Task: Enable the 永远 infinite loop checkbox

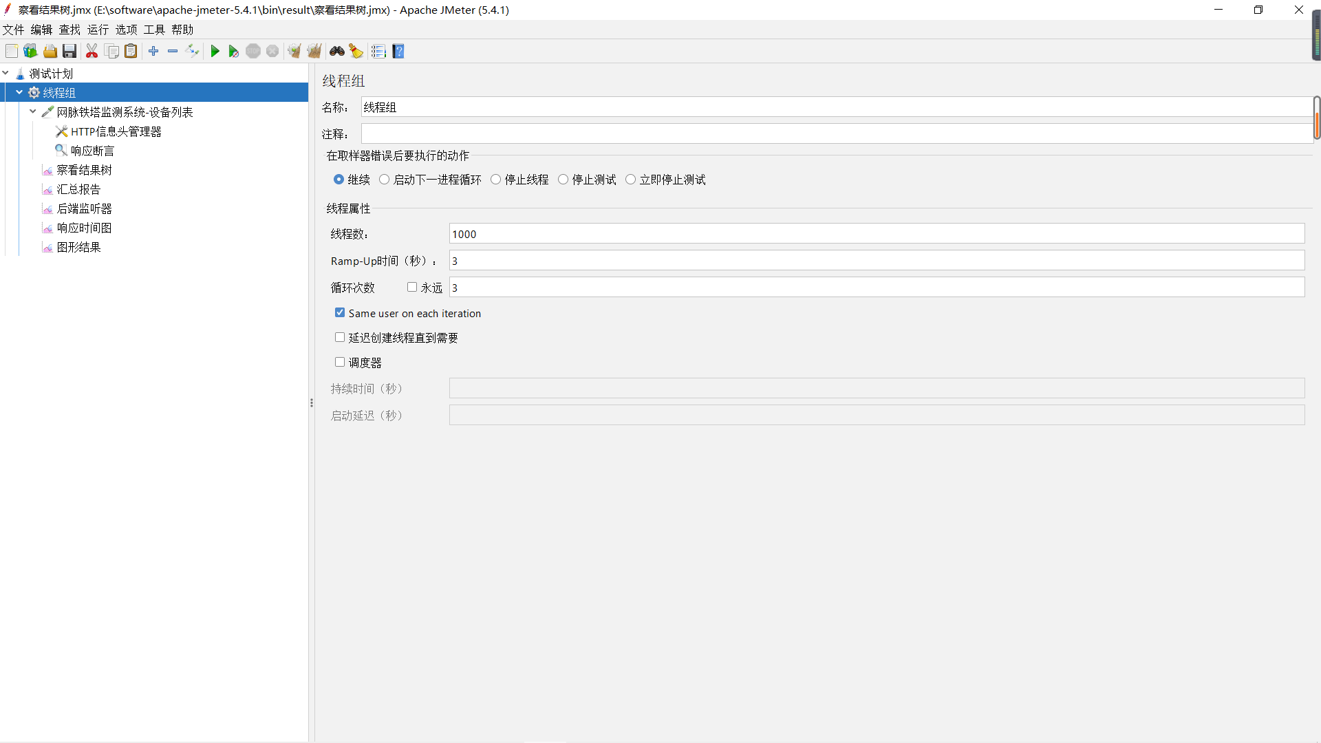Action: point(412,288)
